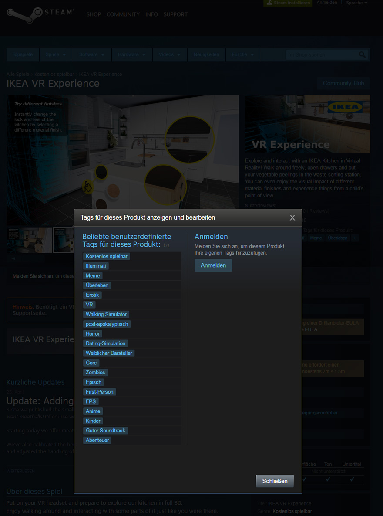383x516 pixels.
Task: Pick the 'Zombies' tag
Action: [x=95, y=373]
